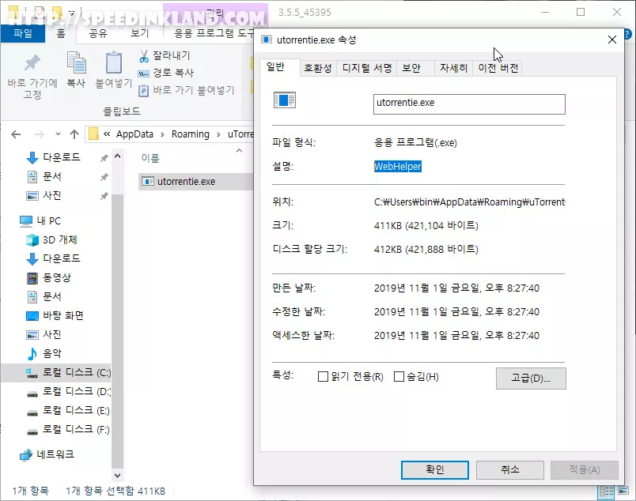Select the 자세히 properties tab
This screenshot has height=501, width=636.
tap(453, 68)
